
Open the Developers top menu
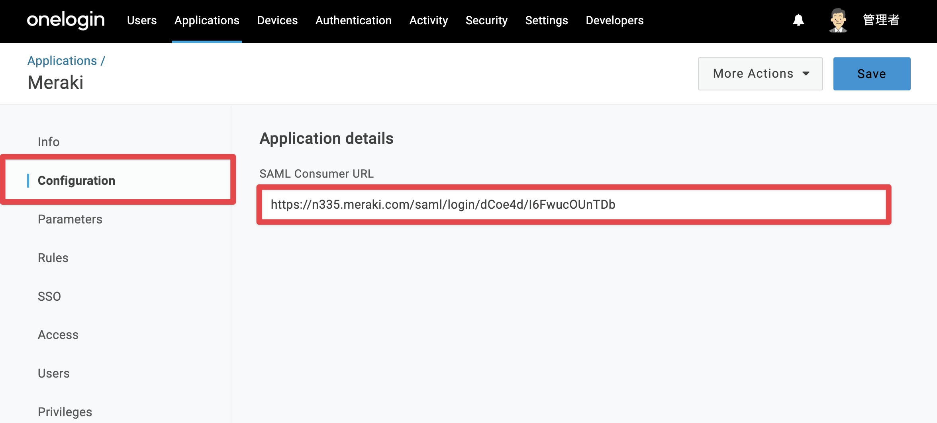(x=615, y=20)
